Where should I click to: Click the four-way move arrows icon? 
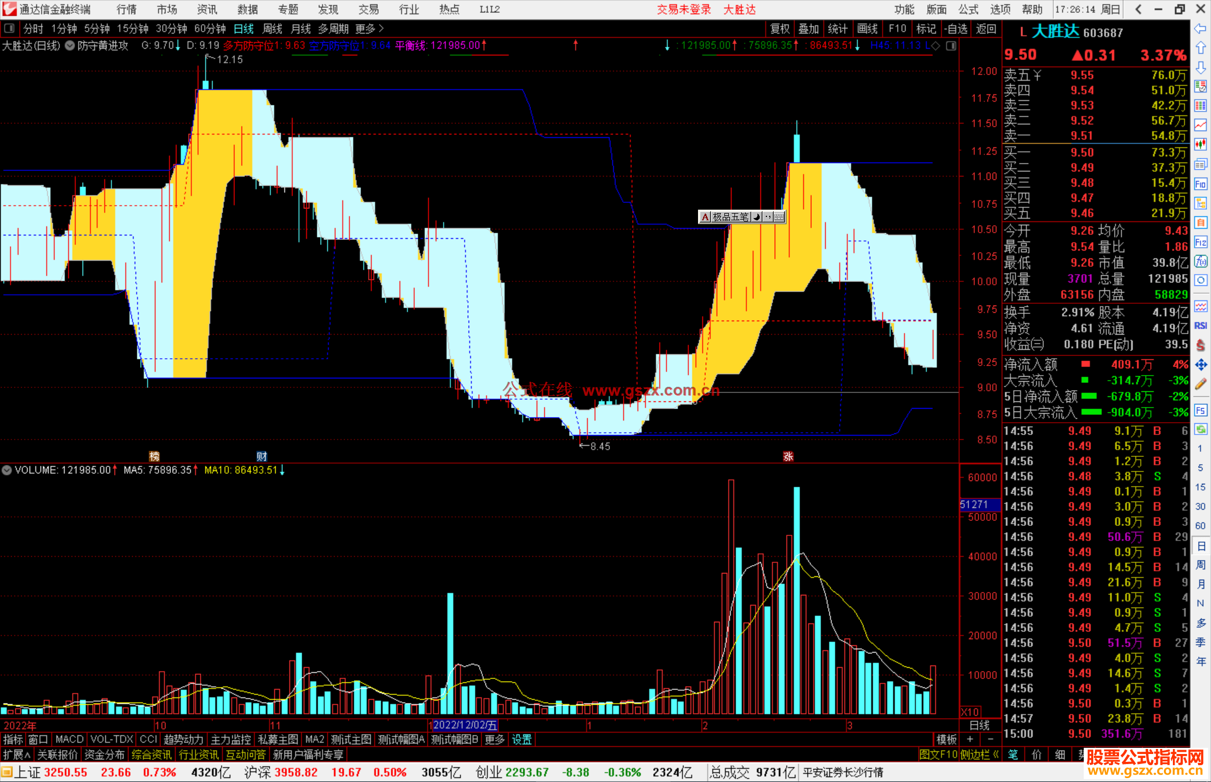tap(1200, 365)
